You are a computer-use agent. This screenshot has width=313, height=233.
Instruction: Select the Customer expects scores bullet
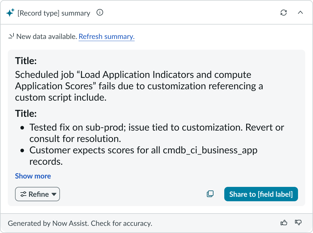[143, 156]
